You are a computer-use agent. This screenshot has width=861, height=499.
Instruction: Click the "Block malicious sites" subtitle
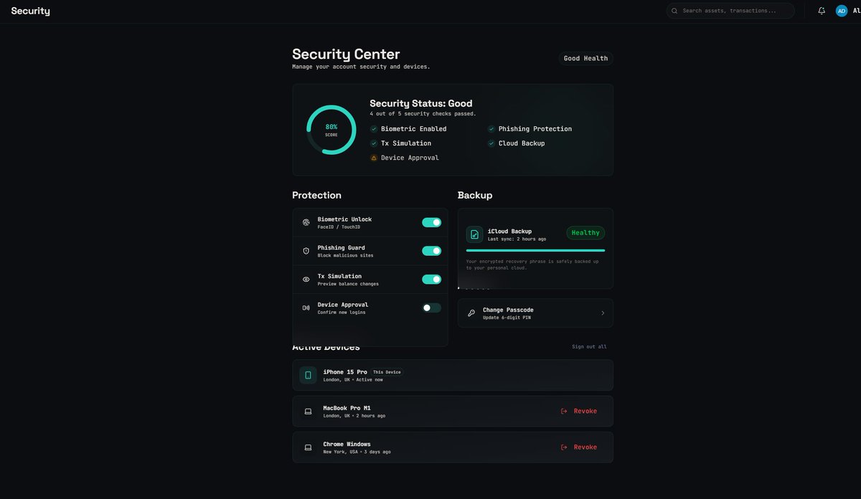click(x=345, y=256)
